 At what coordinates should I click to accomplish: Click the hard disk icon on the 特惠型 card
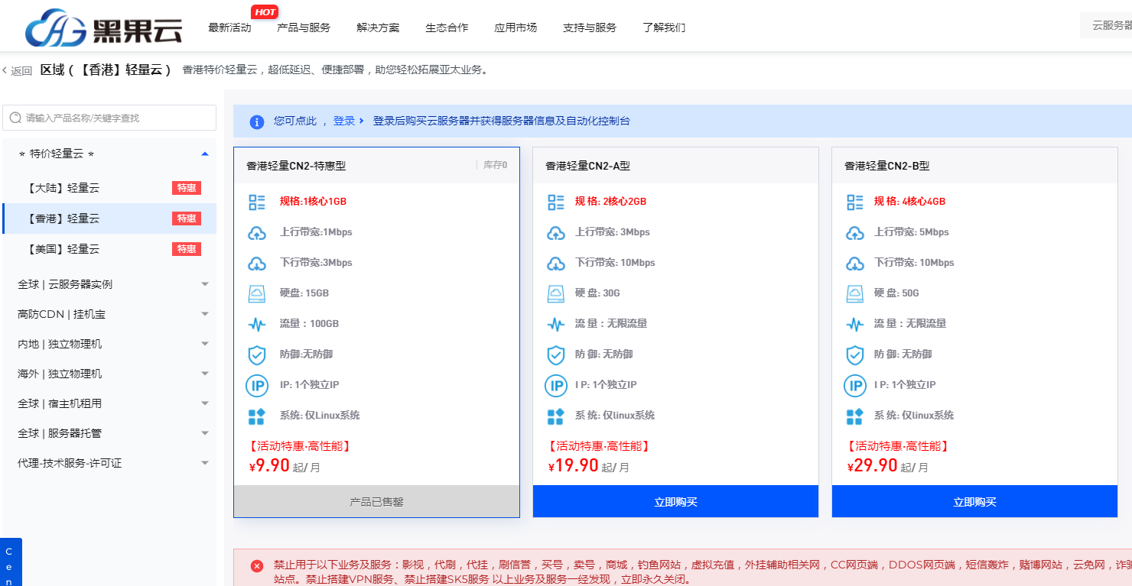(257, 293)
